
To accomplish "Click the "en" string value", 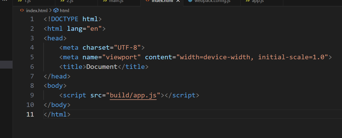I will [x=94, y=29].
